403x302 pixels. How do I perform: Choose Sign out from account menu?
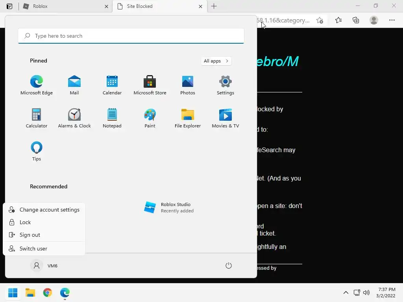point(44,235)
